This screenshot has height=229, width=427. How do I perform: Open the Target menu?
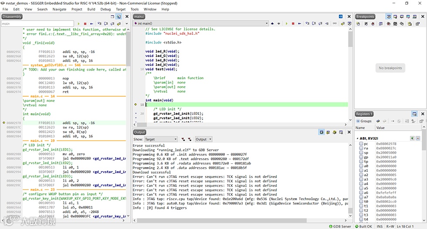[x=121, y=9]
